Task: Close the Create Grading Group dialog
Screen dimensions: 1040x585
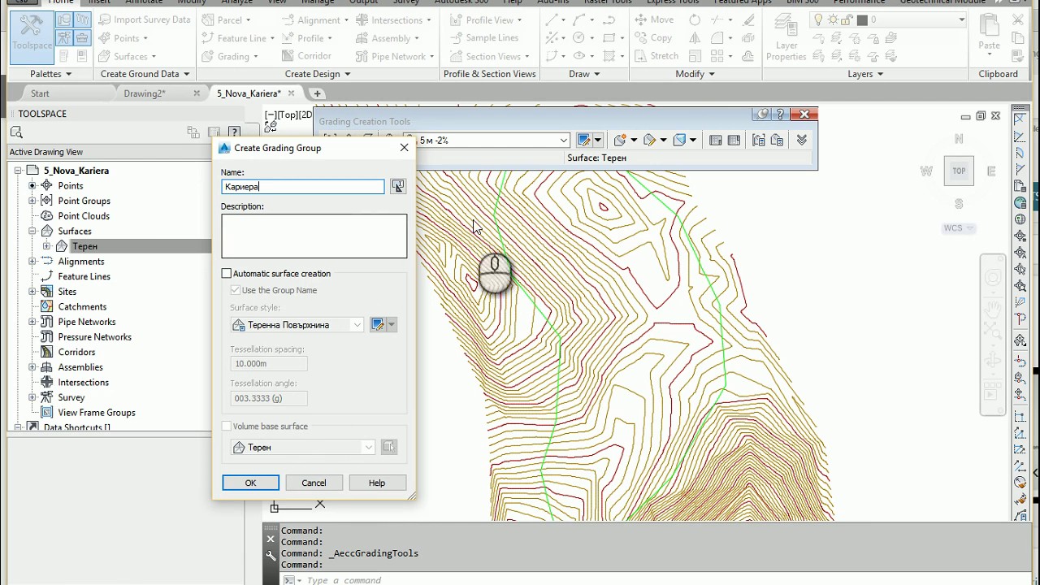Action: click(x=405, y=148)
